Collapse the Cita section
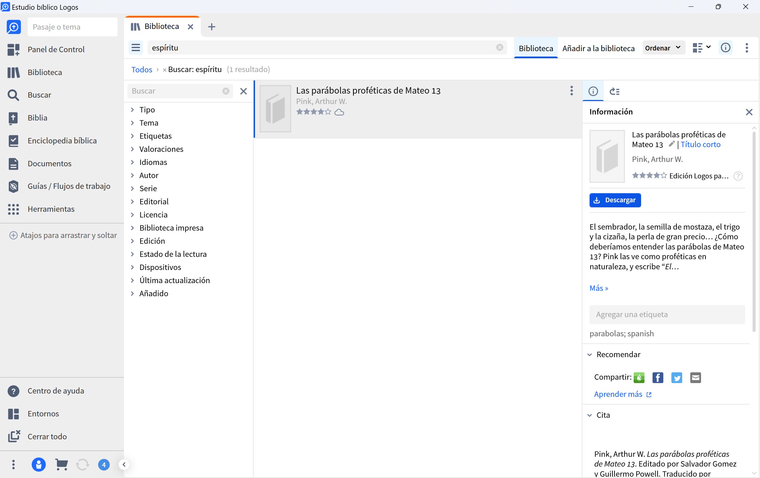 pos(590,415)
